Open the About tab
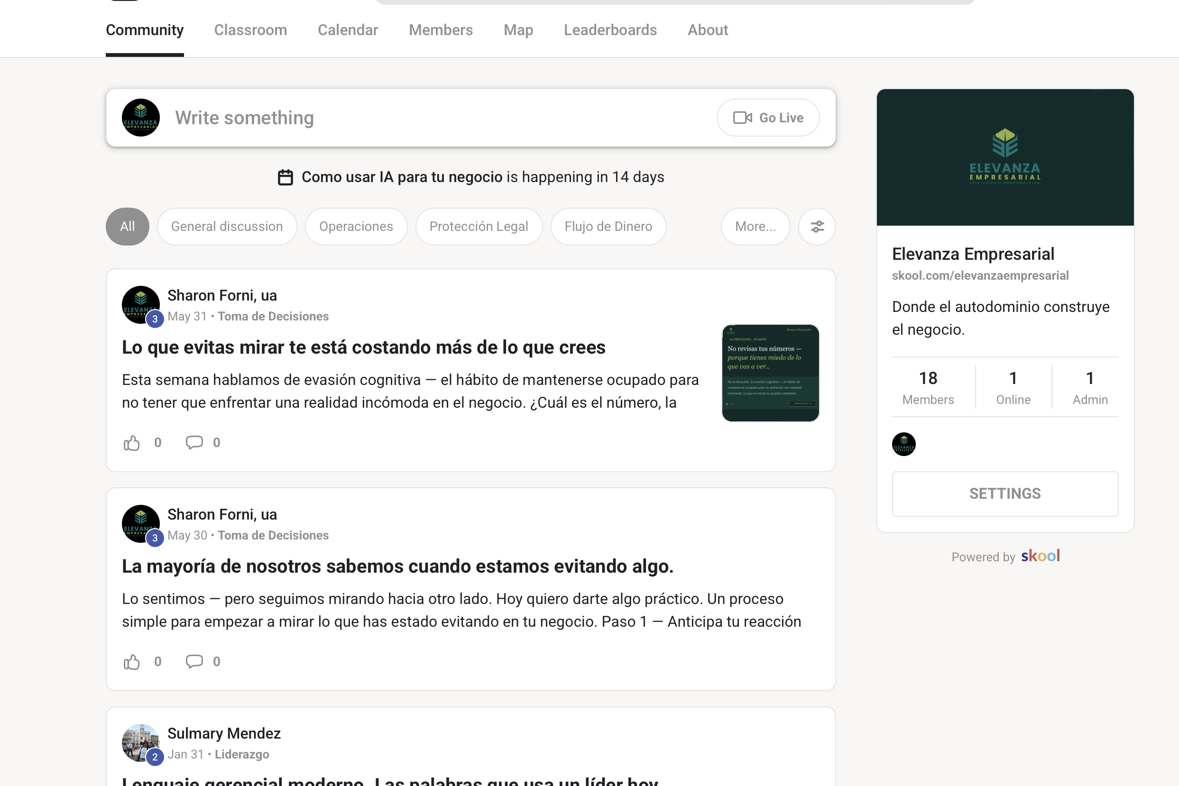Image resolution: width=1179 pixels, height=786 pixels. tap(708, 30)
